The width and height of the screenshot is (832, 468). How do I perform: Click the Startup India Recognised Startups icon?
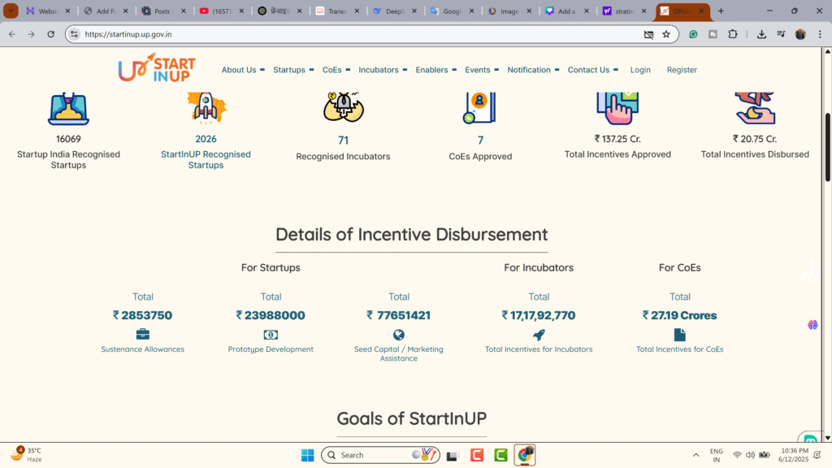click(68, 109)
